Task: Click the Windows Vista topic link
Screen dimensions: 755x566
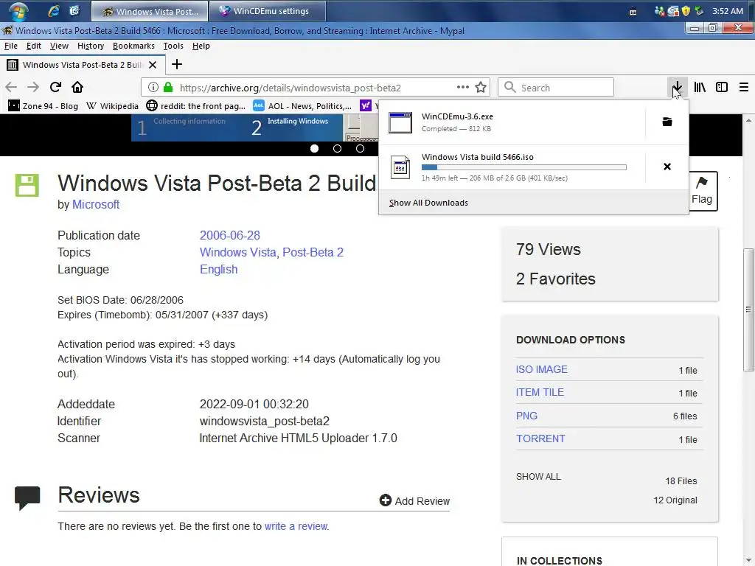Action: point(238,252)
